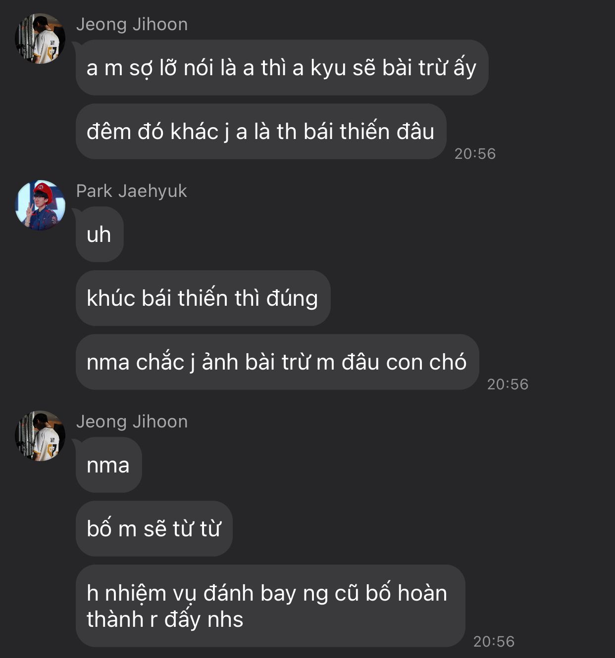The image size is (615, 658).
Task: Open Jeong Jihoon's lower avatar
Action: [x=40, y=436]
